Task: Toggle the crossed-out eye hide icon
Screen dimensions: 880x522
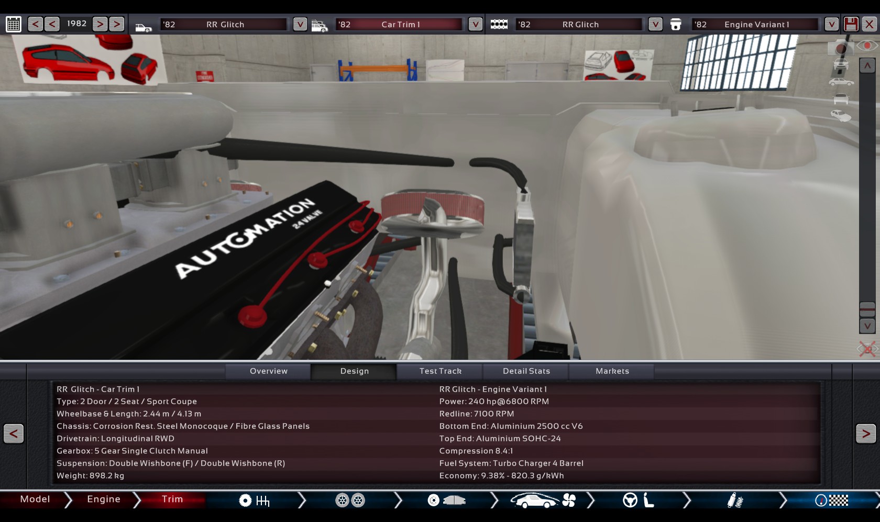Action: coord(867,349)
